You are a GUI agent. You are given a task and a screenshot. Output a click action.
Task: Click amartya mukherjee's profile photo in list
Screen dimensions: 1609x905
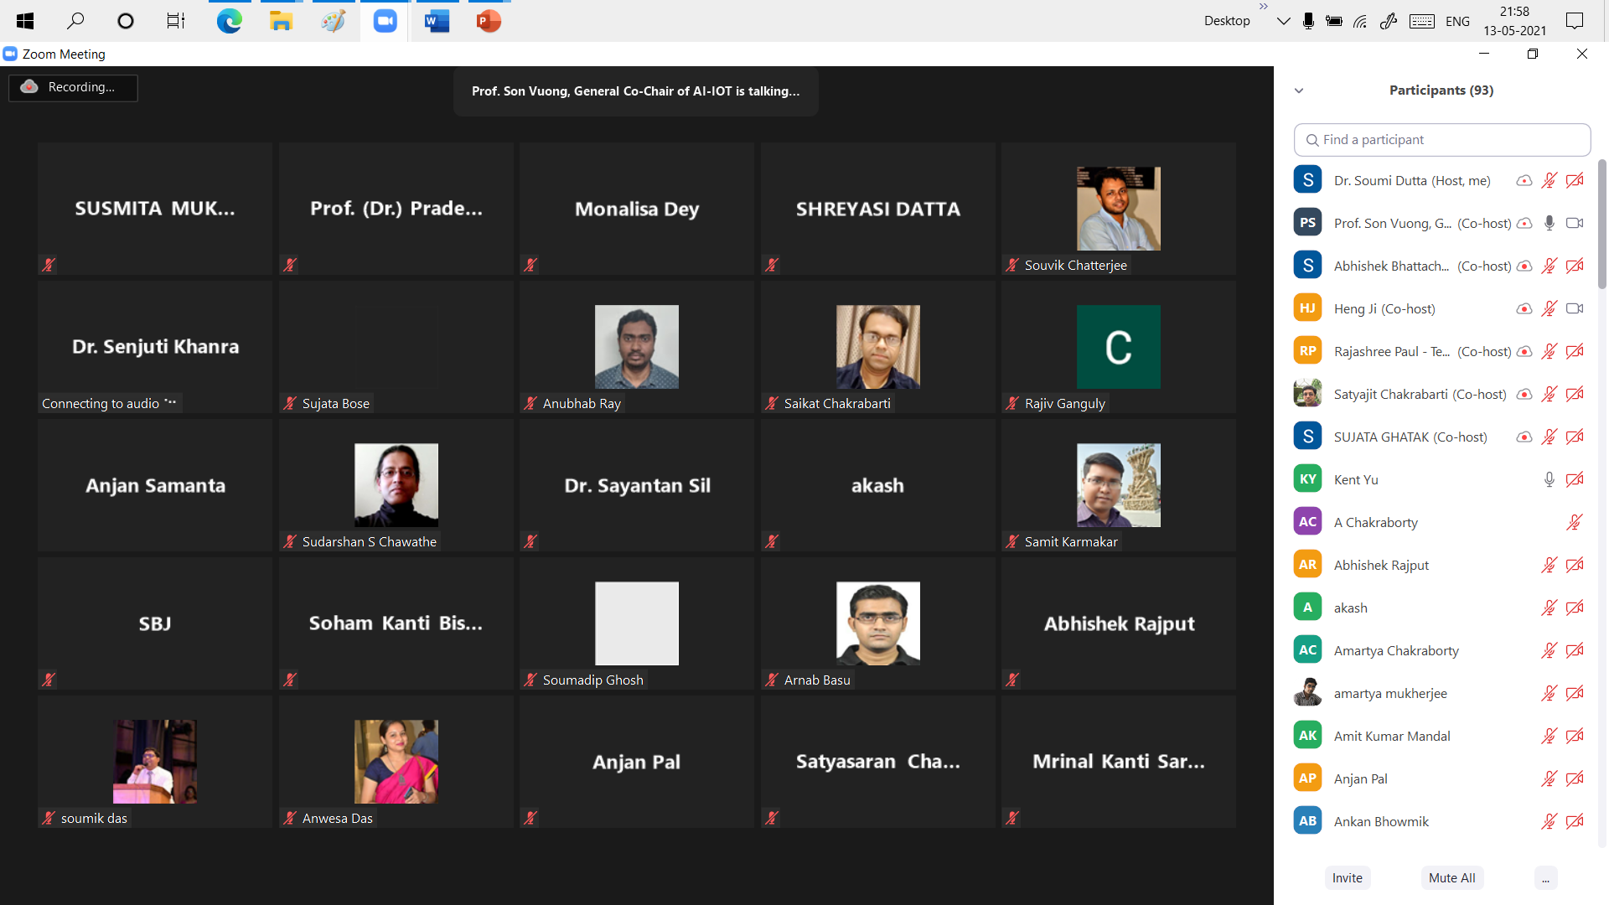1307,693
